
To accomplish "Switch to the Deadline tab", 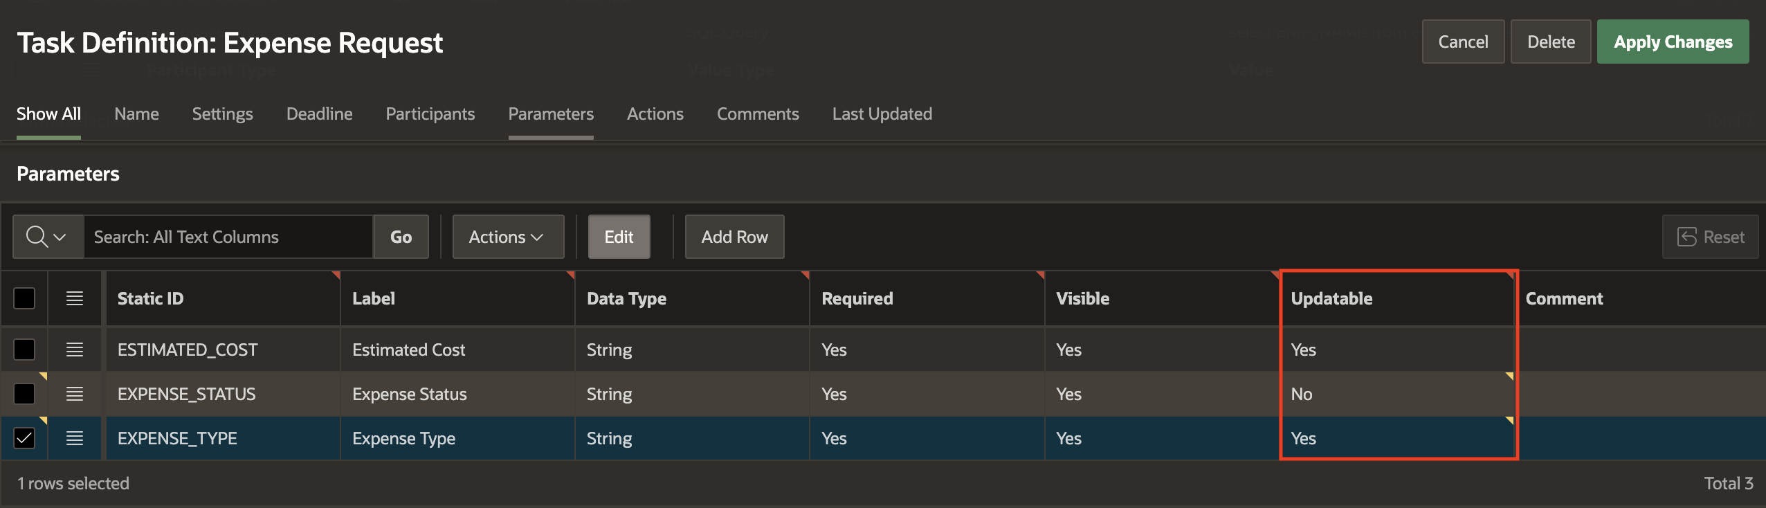I will click(x=319, y=114).
